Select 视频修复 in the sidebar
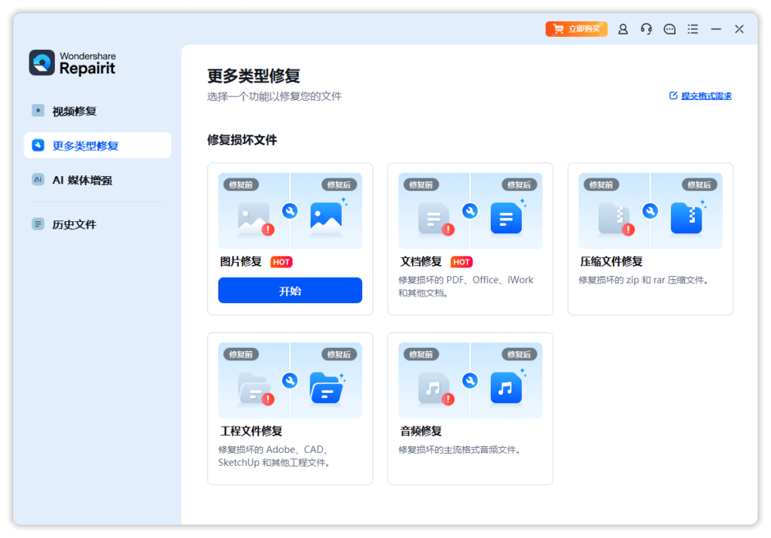Image resolution: width=771 pixels, height=538 pixels. tap(97, 111)
